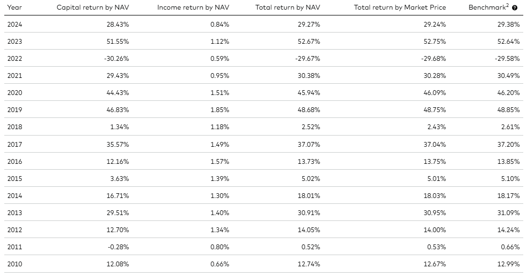The width and height of the screenshot is (527, 277).
Task: Click the 37.20% benchmark value
Action: [x=509, y=144]
